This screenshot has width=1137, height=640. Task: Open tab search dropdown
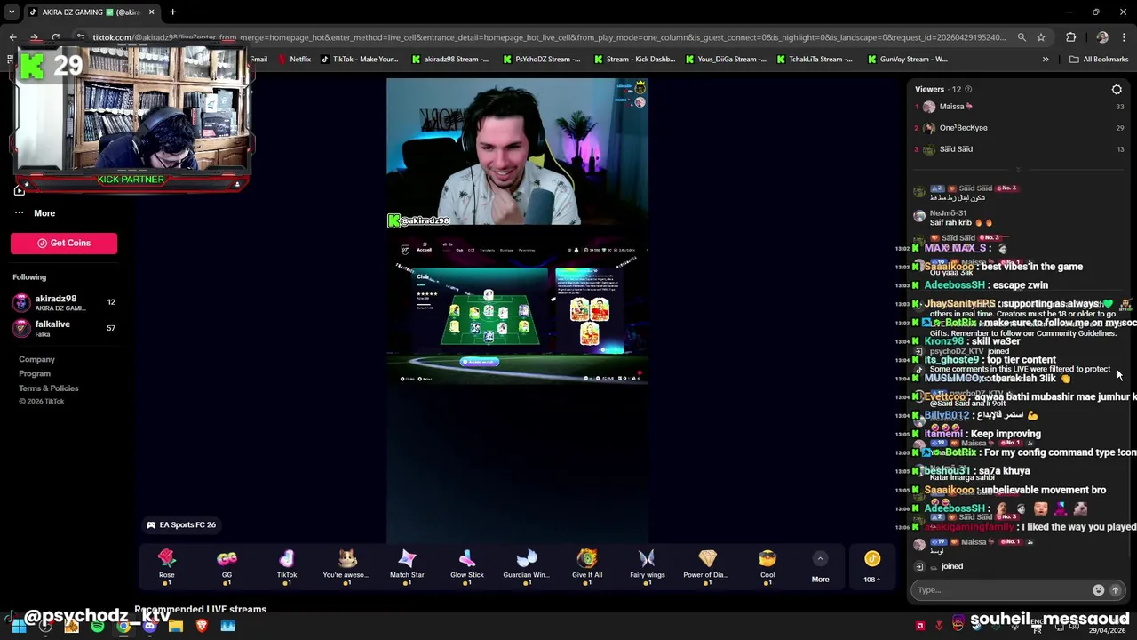click(12, 12)
